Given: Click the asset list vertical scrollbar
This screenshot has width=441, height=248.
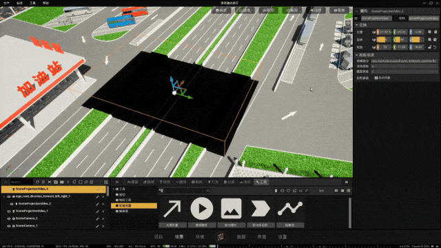Looking at the screenshot, I should coord(350,213).
